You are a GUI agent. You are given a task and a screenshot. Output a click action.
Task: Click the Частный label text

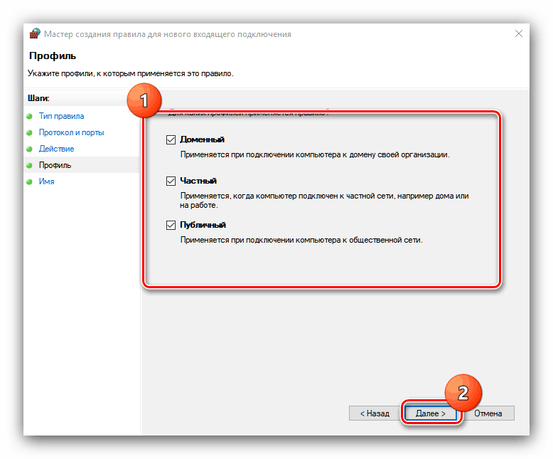[x=198, y=181]
